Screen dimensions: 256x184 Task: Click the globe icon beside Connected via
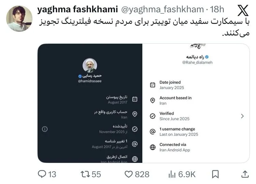click(153, 147)
